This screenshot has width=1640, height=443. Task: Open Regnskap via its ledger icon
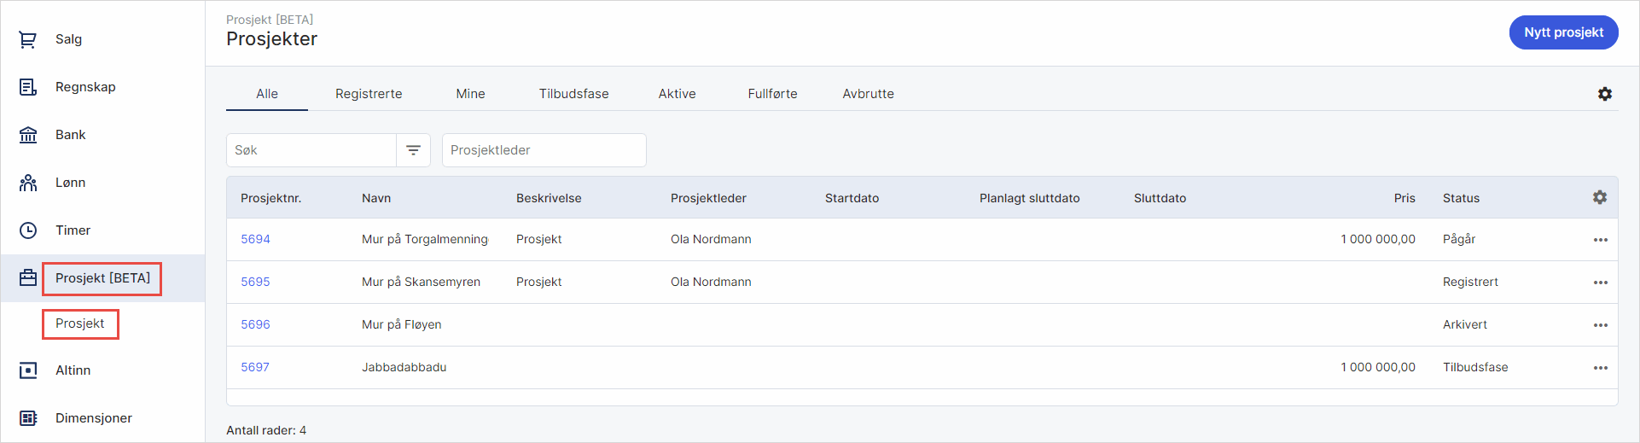(28, 87)
